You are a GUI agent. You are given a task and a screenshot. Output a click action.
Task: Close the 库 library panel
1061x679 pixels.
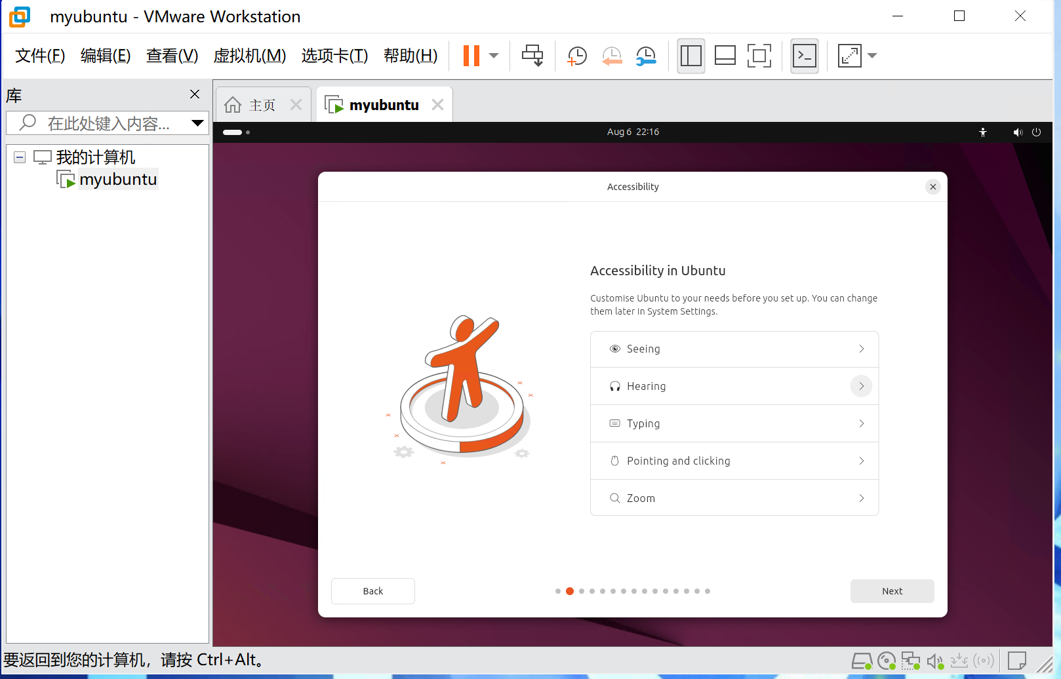(x=195, y=94)
